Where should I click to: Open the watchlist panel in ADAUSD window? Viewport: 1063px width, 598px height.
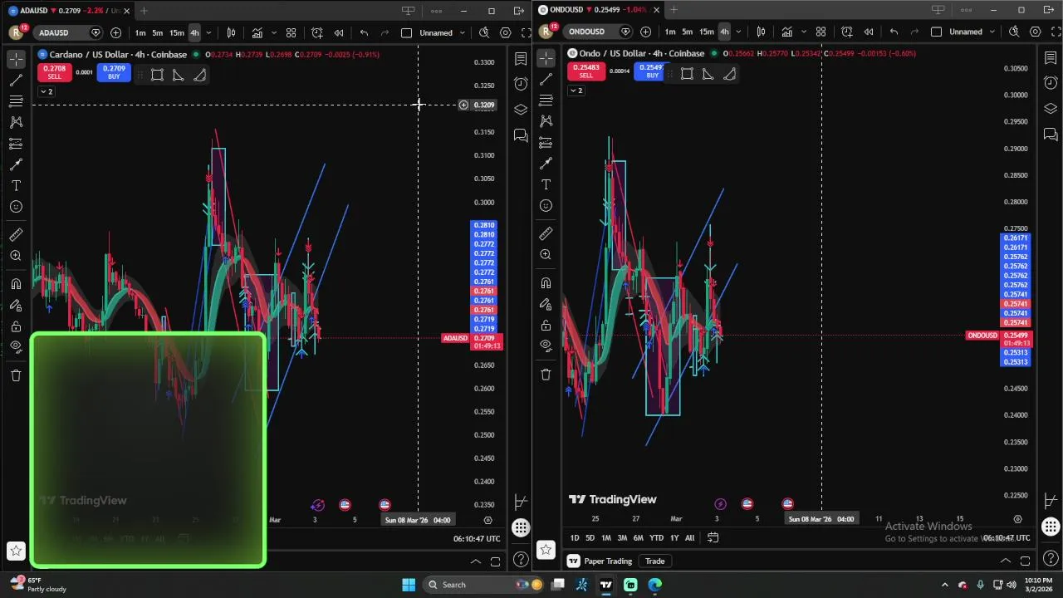coord(521,59)
